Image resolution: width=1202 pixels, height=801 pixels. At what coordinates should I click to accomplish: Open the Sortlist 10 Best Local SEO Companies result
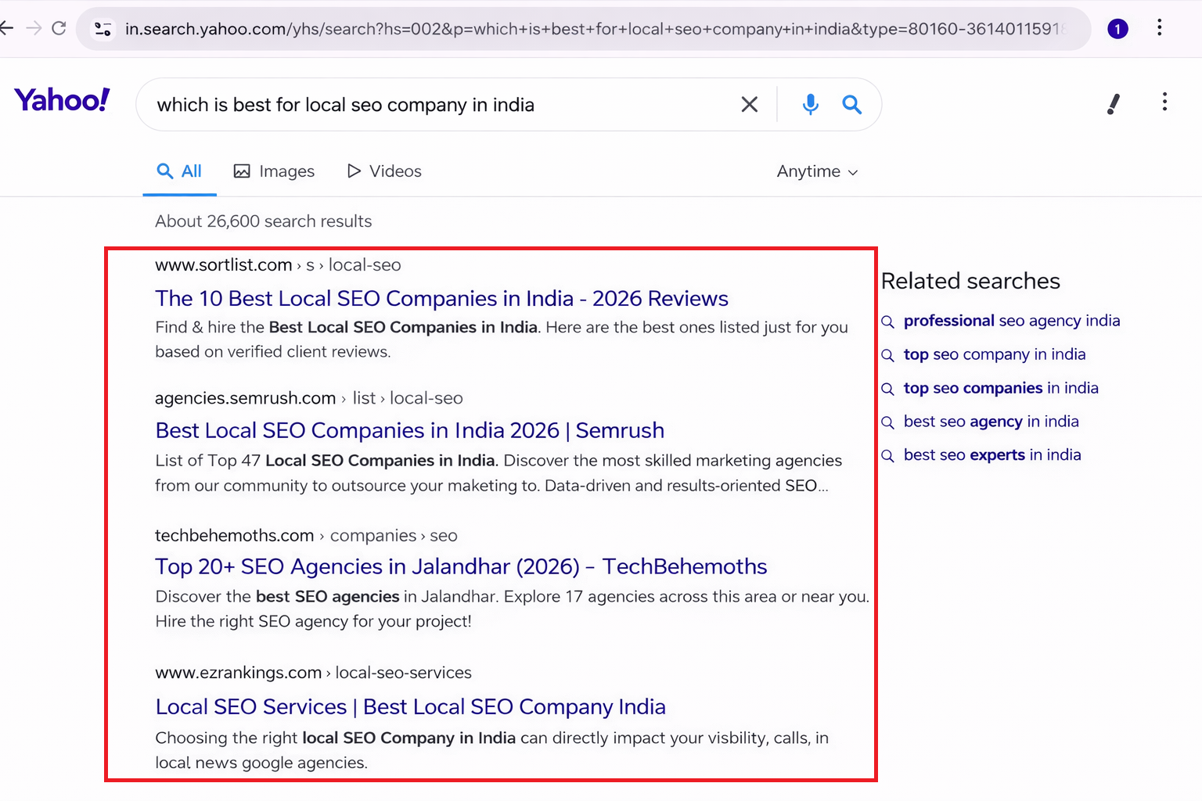(441, 298)
